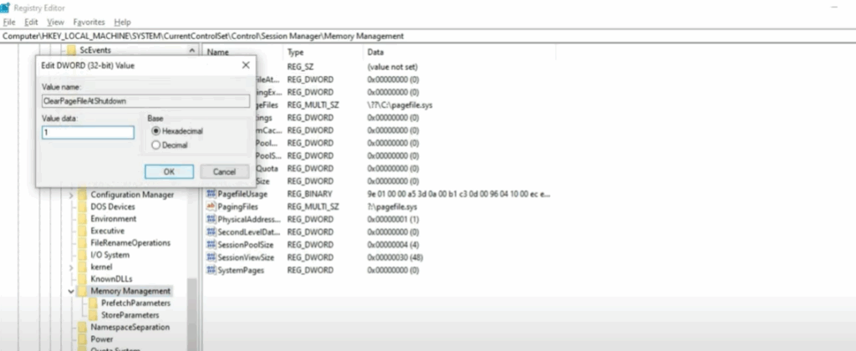Click the StoreParameters folder icon
This screenshot has height=351, width=856.
tap(93, 315)
